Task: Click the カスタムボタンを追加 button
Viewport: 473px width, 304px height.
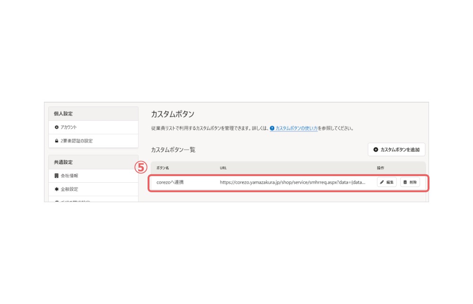Action: [x=396, y=150]
